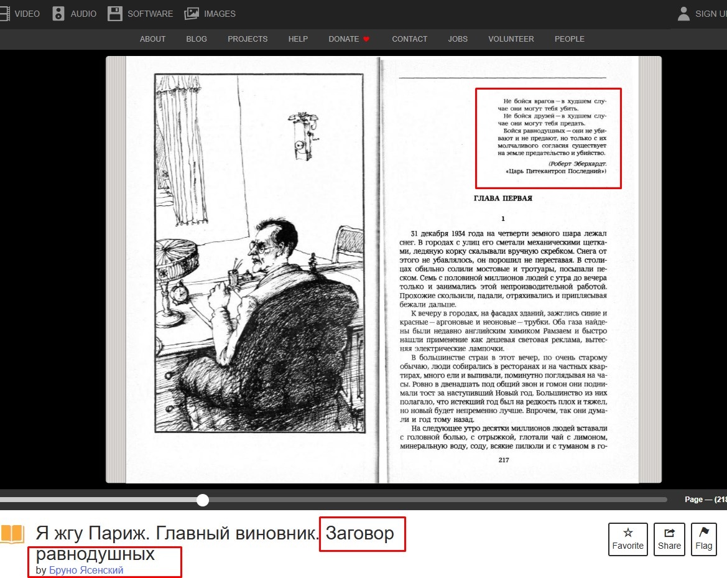This screenshot has height=578, width=727.
Task: Open the JOBS page
Action: (458, 39)
